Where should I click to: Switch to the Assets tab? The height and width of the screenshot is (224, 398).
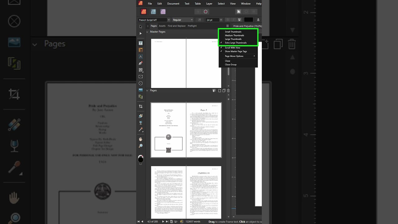162,26
